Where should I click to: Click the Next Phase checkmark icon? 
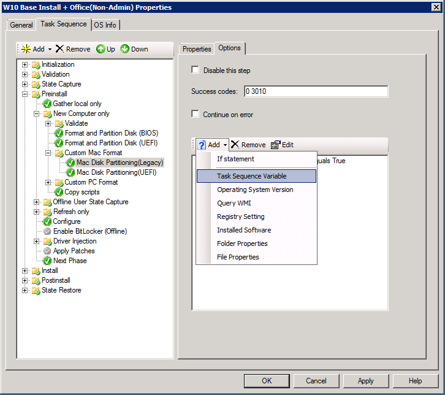pos(47,261)
